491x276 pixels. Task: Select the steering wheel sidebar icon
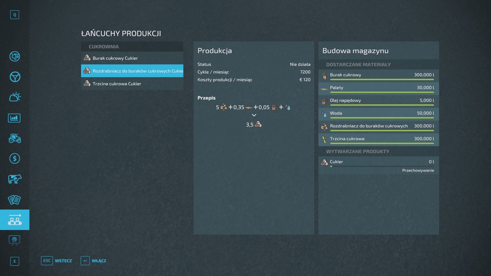click(15, 77)
